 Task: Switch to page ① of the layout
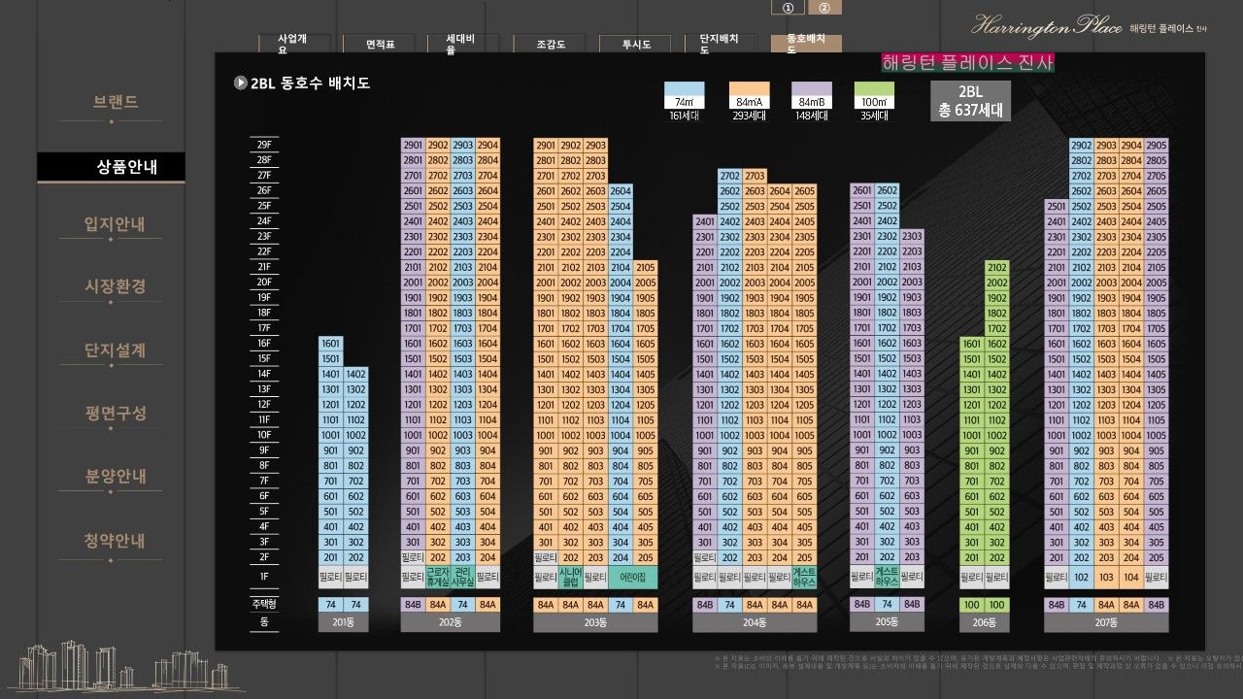click(788, 8)
